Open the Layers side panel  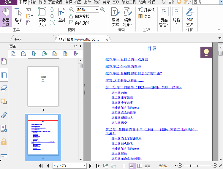[x=4, y=88]
